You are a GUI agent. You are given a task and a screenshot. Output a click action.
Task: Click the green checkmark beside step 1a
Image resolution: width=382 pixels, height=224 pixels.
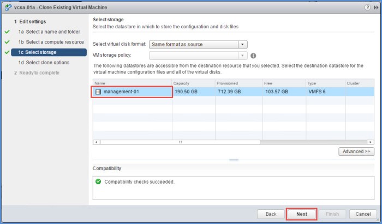7,32
